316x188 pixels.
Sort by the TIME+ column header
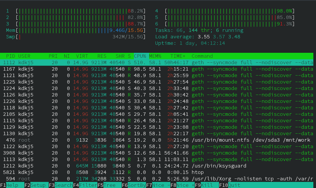(x=178, y=56)
